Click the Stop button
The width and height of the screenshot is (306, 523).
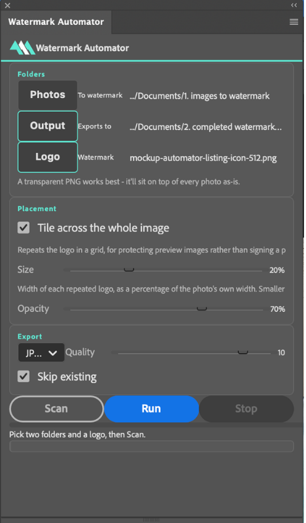(x=246, y=409)
